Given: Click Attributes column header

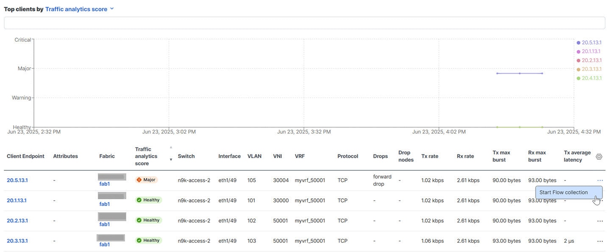Looking at the screenshot, I should (66, 156).
